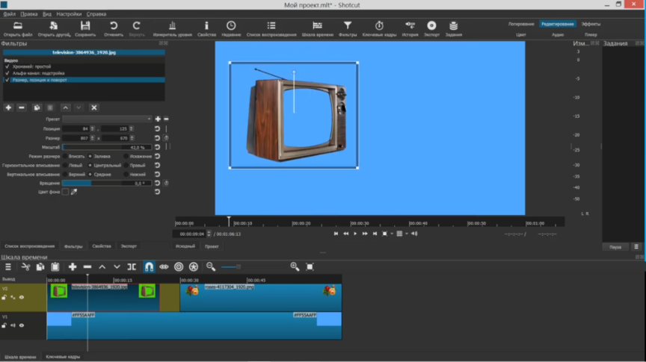Open the Справка menu
This screenshot has width=646, height=362.
tap(96, 14)
